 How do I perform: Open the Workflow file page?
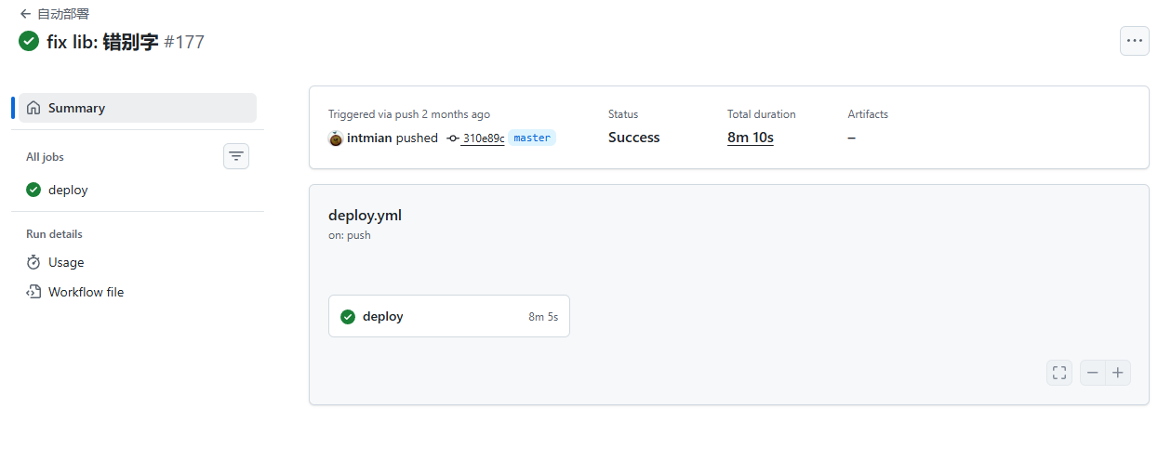[86, 292]
